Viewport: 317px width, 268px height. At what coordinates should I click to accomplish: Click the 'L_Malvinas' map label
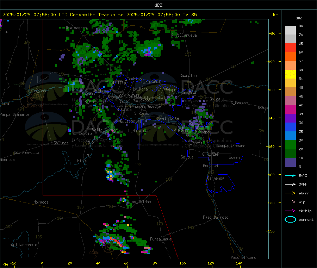click(139, 131)
